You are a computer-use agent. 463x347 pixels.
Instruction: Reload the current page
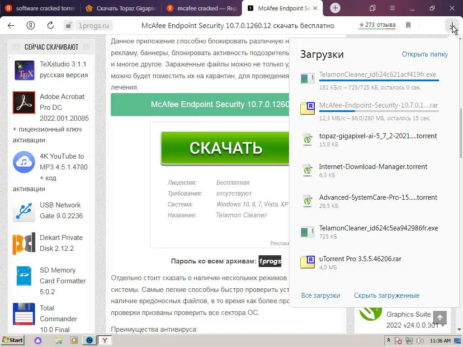point(51,26)
